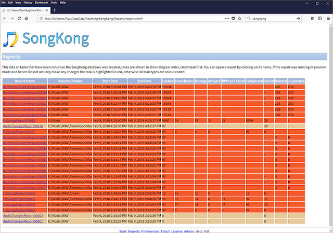Image resolution: width=333 pixels, height=233 pixels.
Task: Open DeleteDuplicatesReport00020 link
Action: coord(25,115)
